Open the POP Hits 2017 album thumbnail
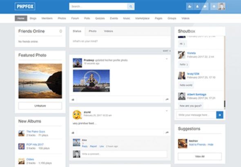The height and width of the screenshot is (167, 241). [21, 146]
